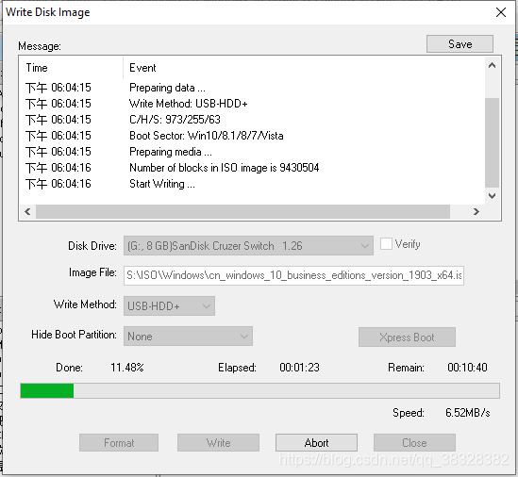Image resolution: width=518 pixels, height=477 pixels.
Task: Close the Write Disk Image dialog window
Action: coord(501,12)
